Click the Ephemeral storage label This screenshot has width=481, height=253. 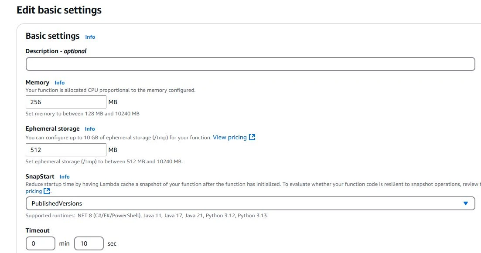click(x=53, y=128)
